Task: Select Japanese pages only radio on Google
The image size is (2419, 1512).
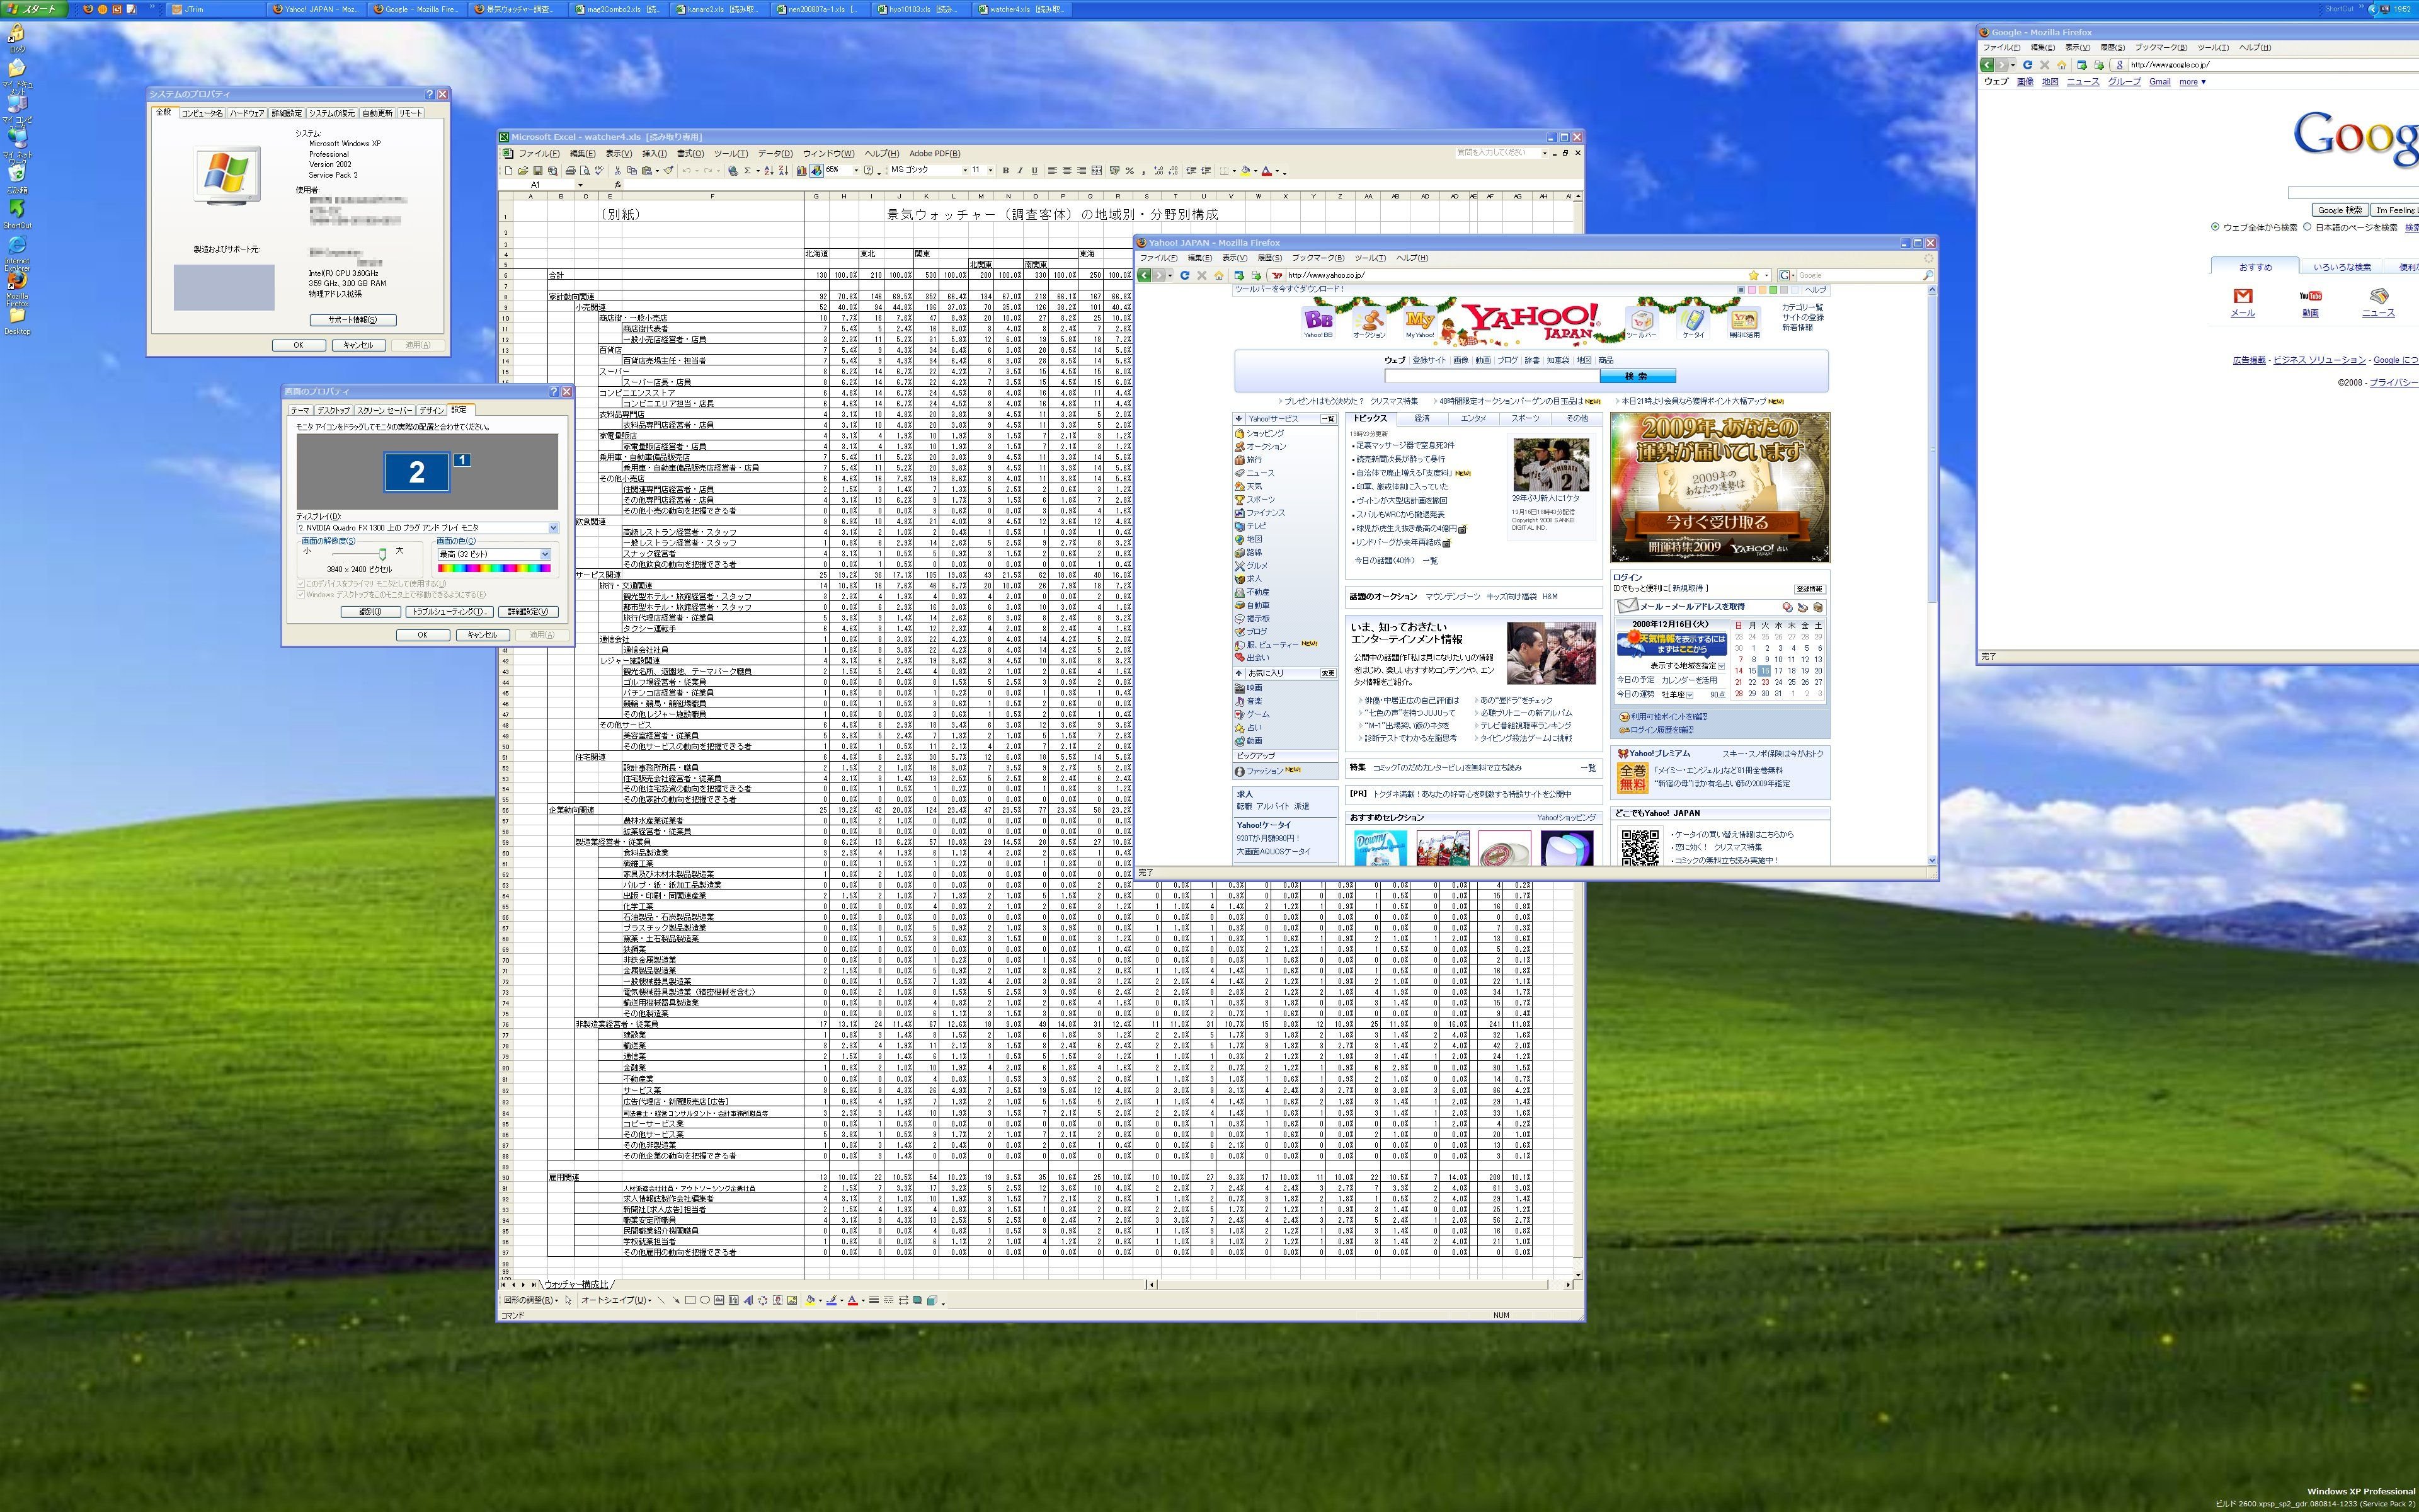Action: coord(2308,227)
